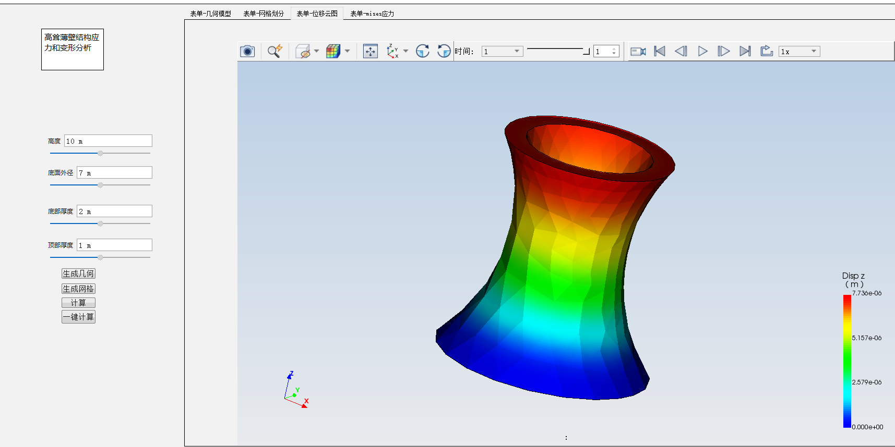Click the 底部厚度 slider handle
Viewport: 895px width, 447px height.
(100, 223)
